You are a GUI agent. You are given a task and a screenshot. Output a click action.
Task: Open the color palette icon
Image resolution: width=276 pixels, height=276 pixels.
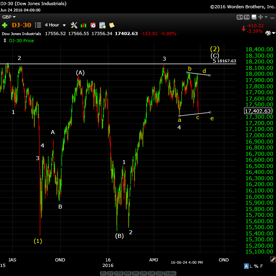pyautogui.click(x=268, y=33)
